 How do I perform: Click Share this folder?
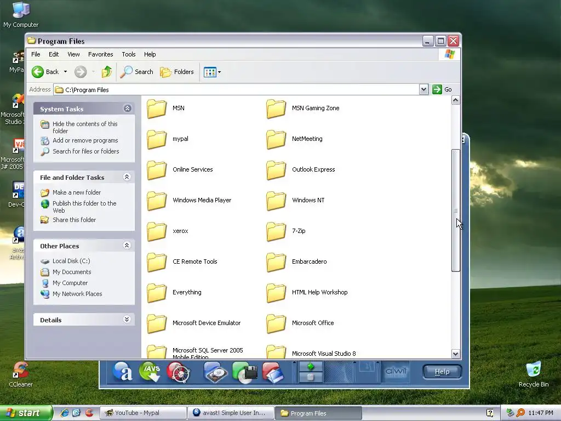(x=68, y=220)
